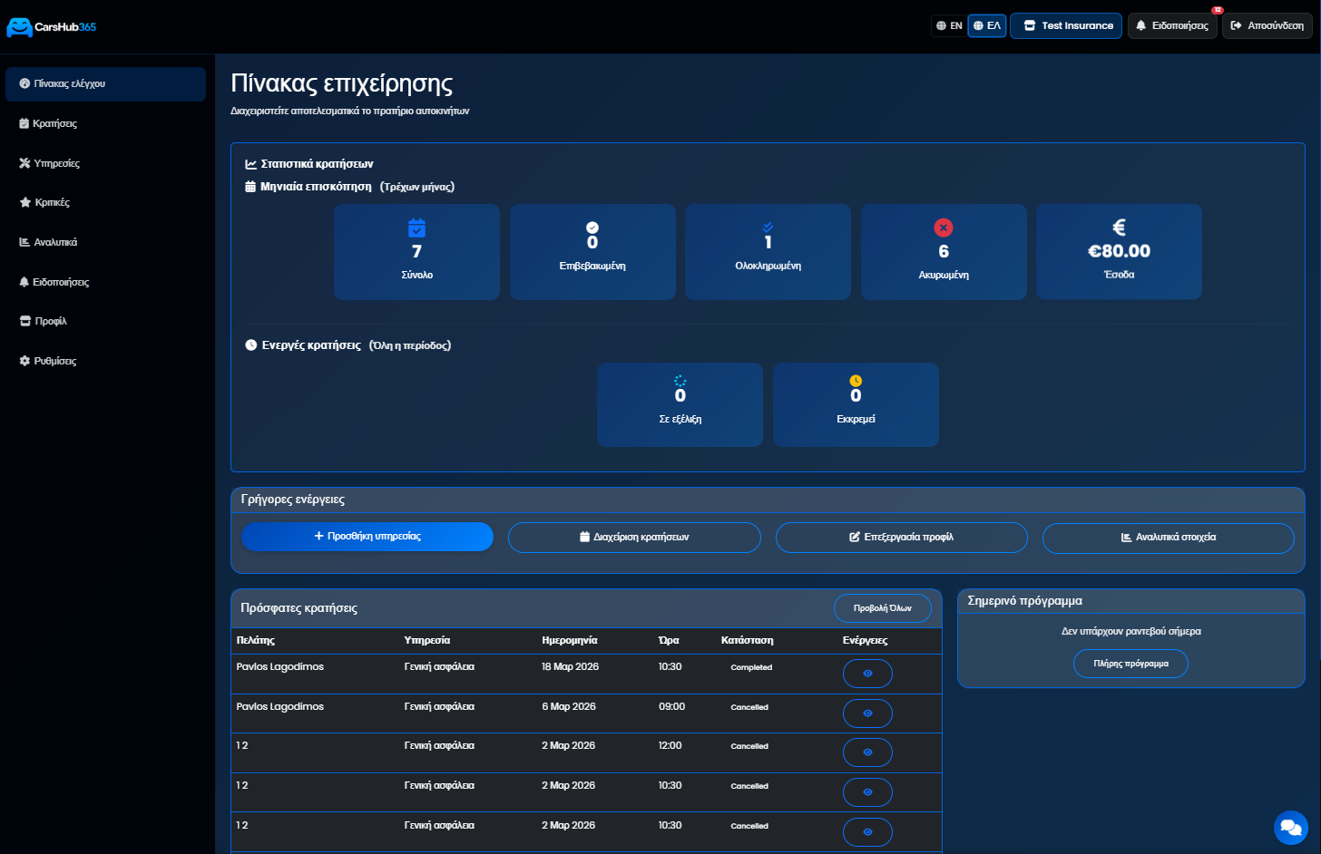Open the Ειδοποιήσεις bell in top bar
Viewport: 1321px width, 854px height.
coord(1171,25)
